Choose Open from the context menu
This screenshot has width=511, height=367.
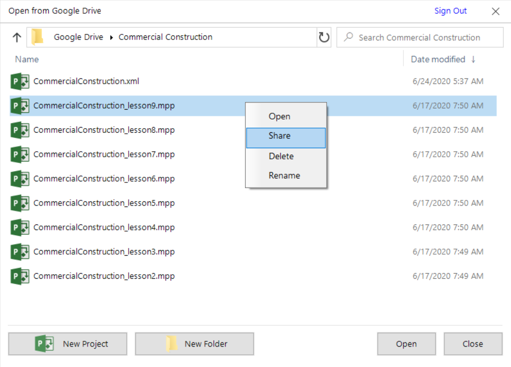pos(286,116)
